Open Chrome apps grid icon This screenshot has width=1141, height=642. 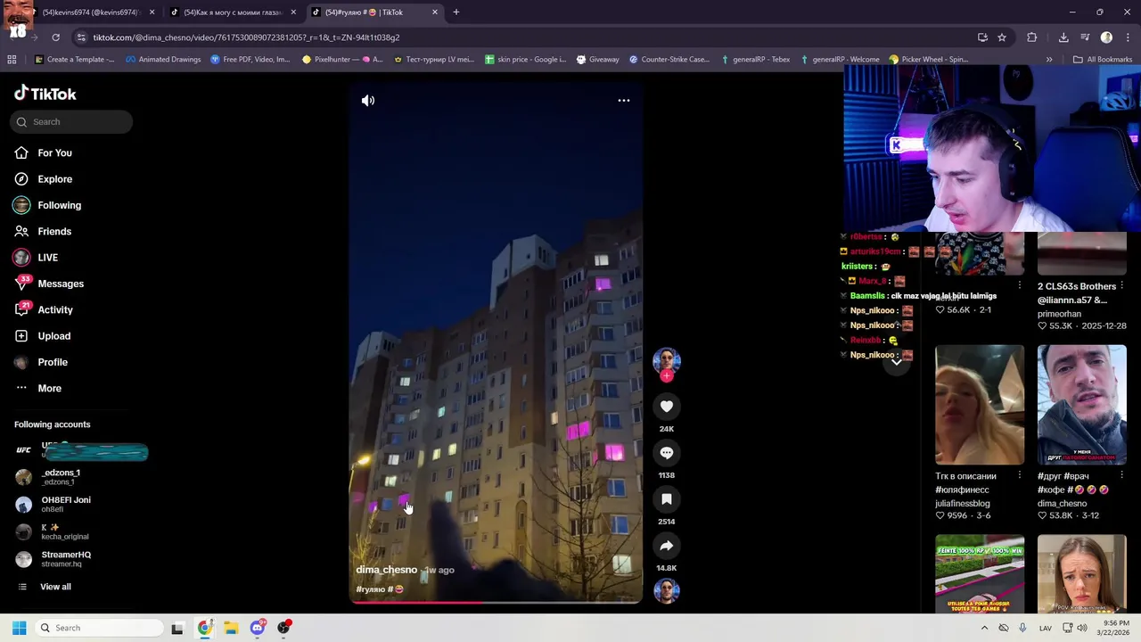12,60
